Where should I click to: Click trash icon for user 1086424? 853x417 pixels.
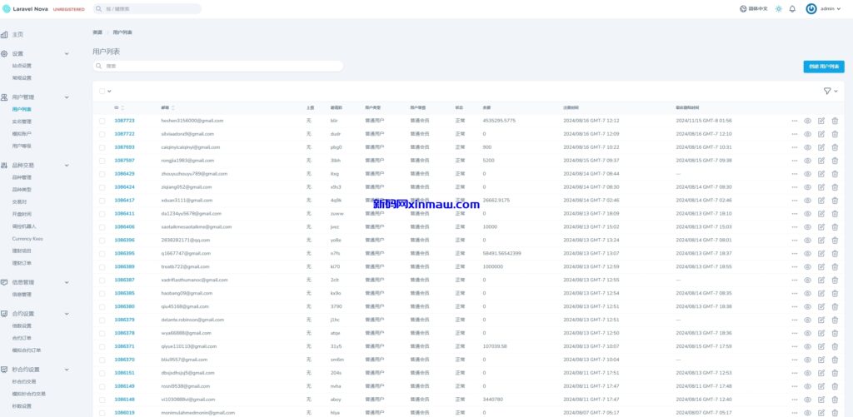(x=835, y=187)
